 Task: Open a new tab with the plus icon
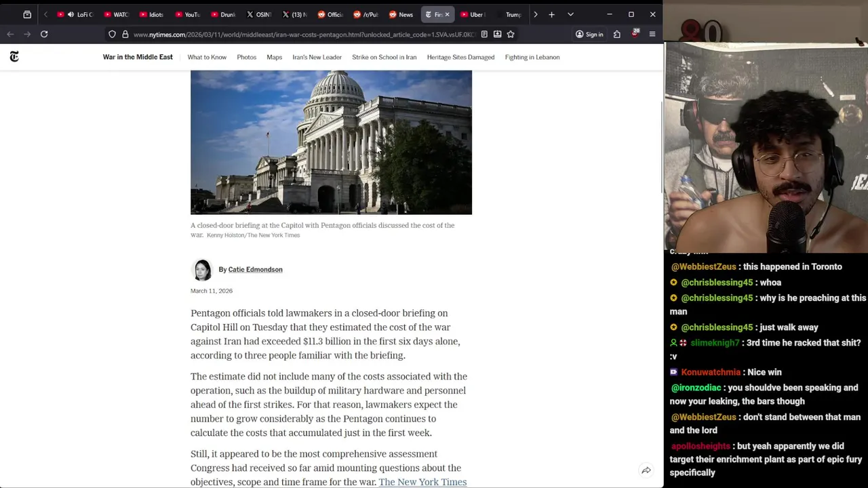click(x=551, y=14)
